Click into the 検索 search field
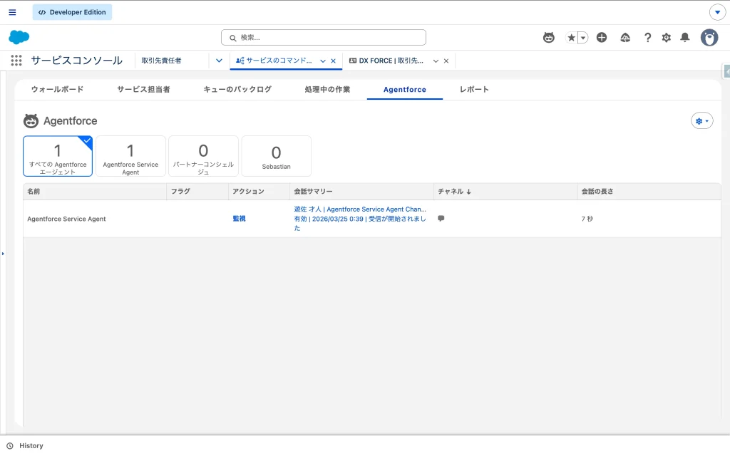The width and height of the screenshot is (730, 456). [324, 37]
